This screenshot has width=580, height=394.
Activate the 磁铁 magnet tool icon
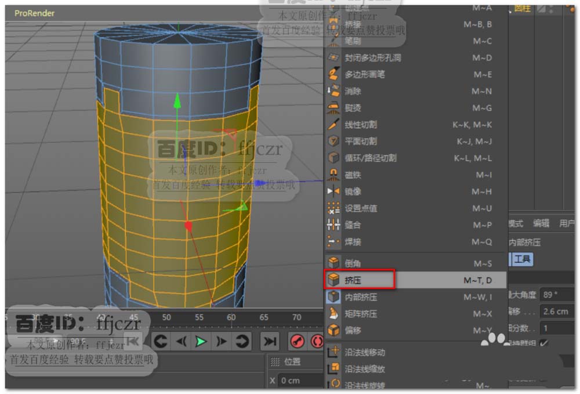click(333, 175)
